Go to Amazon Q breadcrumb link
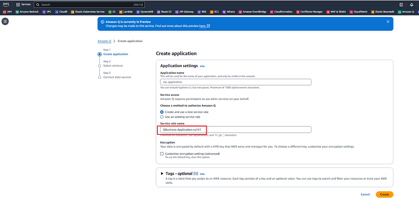The image size is (419, 211). tap(104, 41)
